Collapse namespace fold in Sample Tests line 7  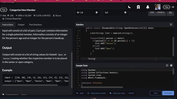tap(80, 86)
